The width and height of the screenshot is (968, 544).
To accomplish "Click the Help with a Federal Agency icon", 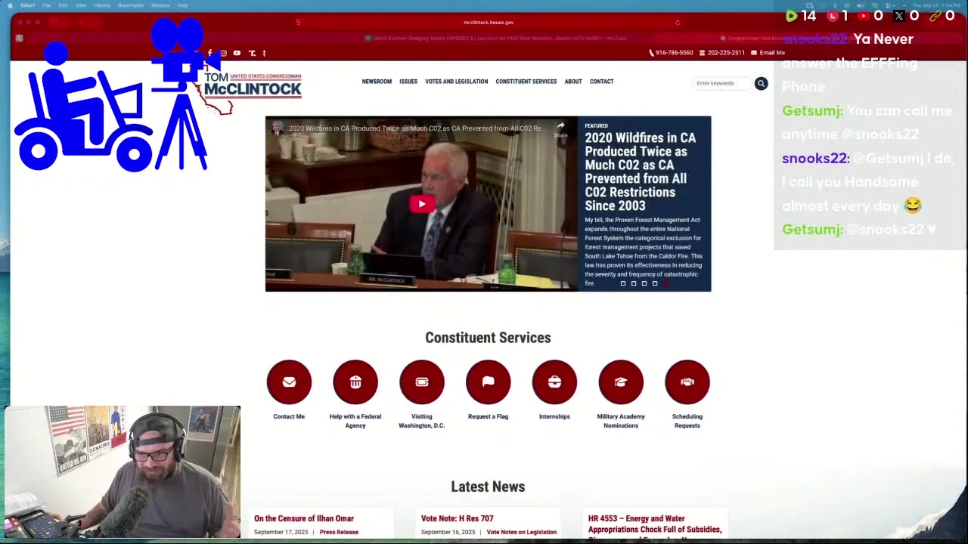I will pyautogui.click(x=355, y=382).
